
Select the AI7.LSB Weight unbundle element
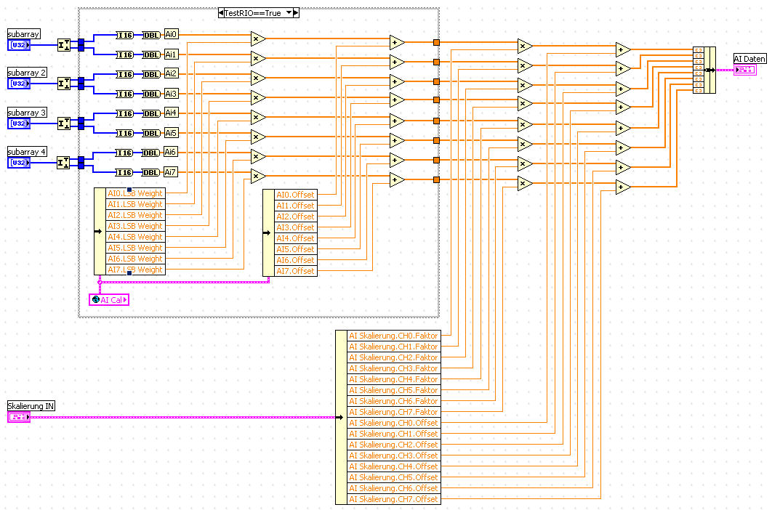(x=135, y=270)
